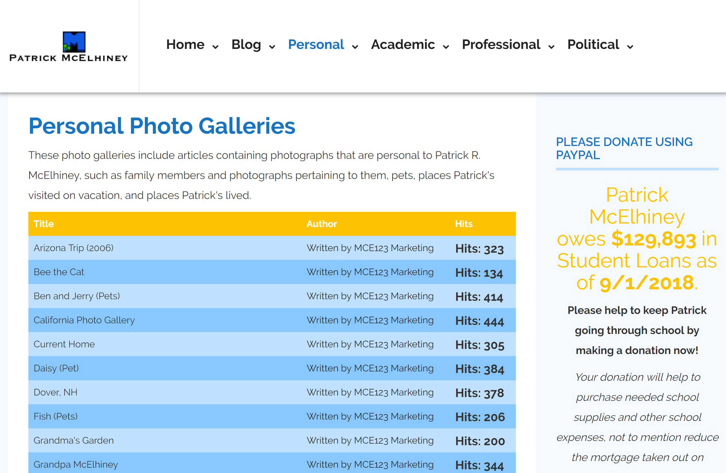The height and width of the screenshot is (473, 726).
Task: Open the Academic menu arrow
Action: [x=446, y=47]
